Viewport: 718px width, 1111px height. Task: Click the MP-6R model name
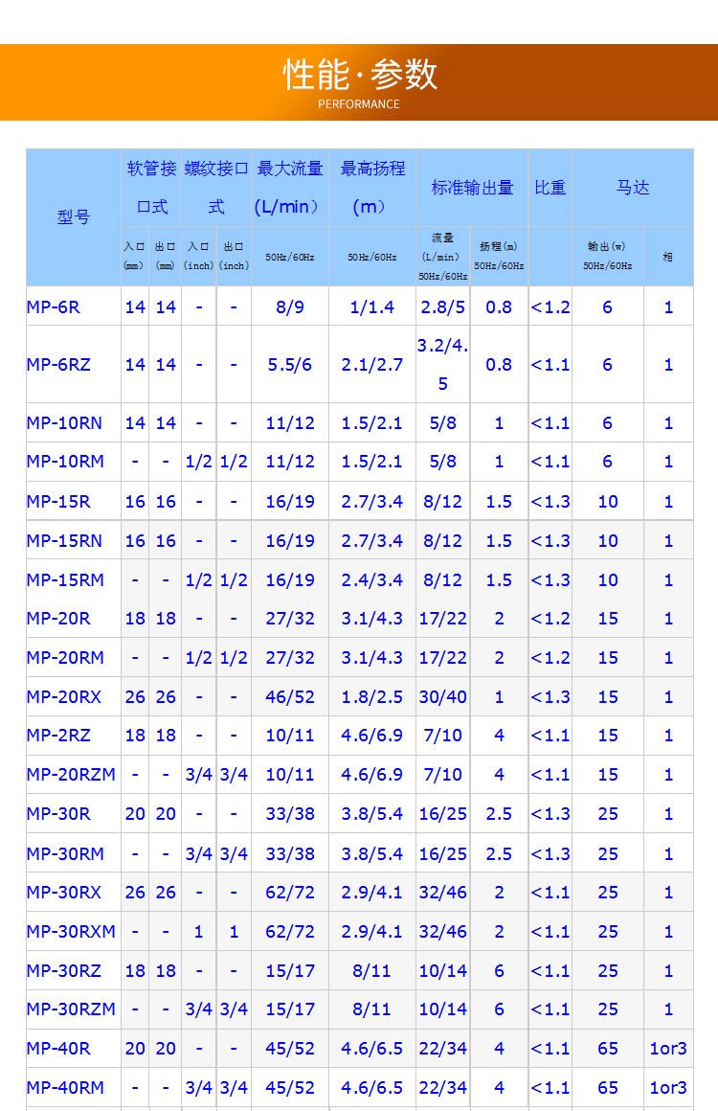coord(54,307)
